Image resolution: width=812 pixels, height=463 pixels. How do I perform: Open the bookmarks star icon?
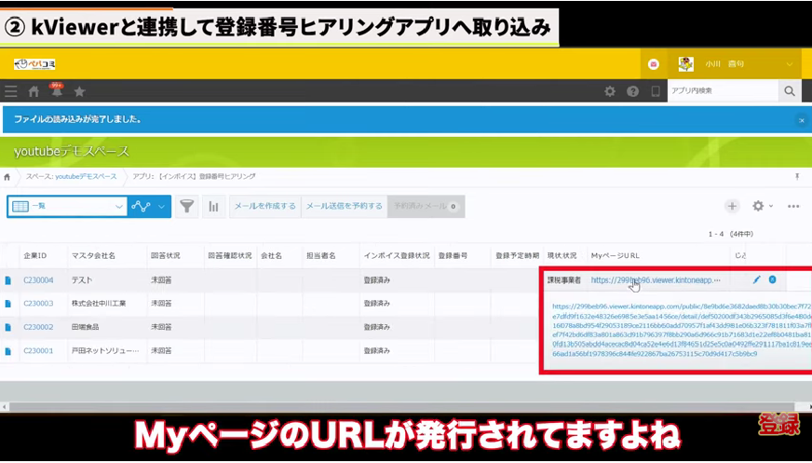(x=79, y=91)
